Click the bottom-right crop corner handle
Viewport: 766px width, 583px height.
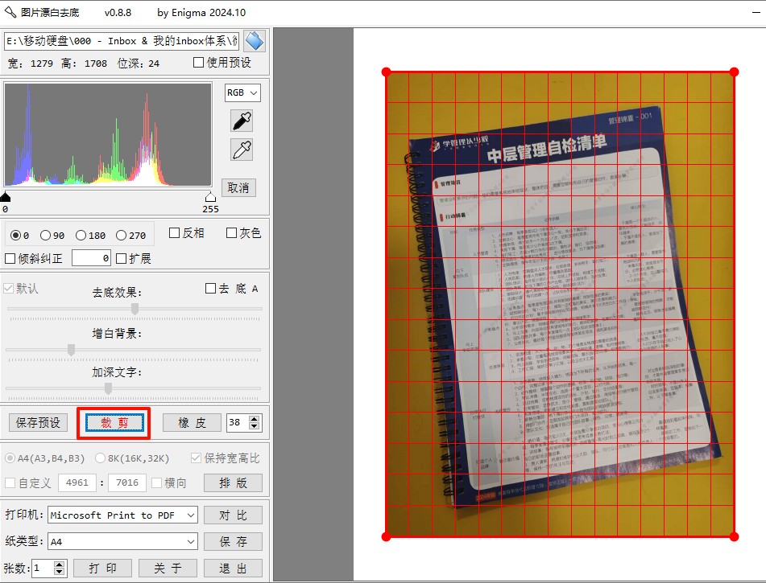[734, 536]
